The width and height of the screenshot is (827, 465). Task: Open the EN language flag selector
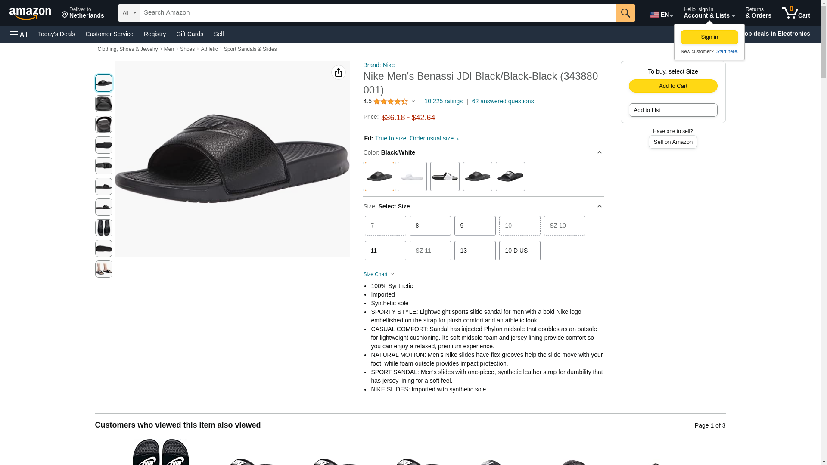point(661,15)
